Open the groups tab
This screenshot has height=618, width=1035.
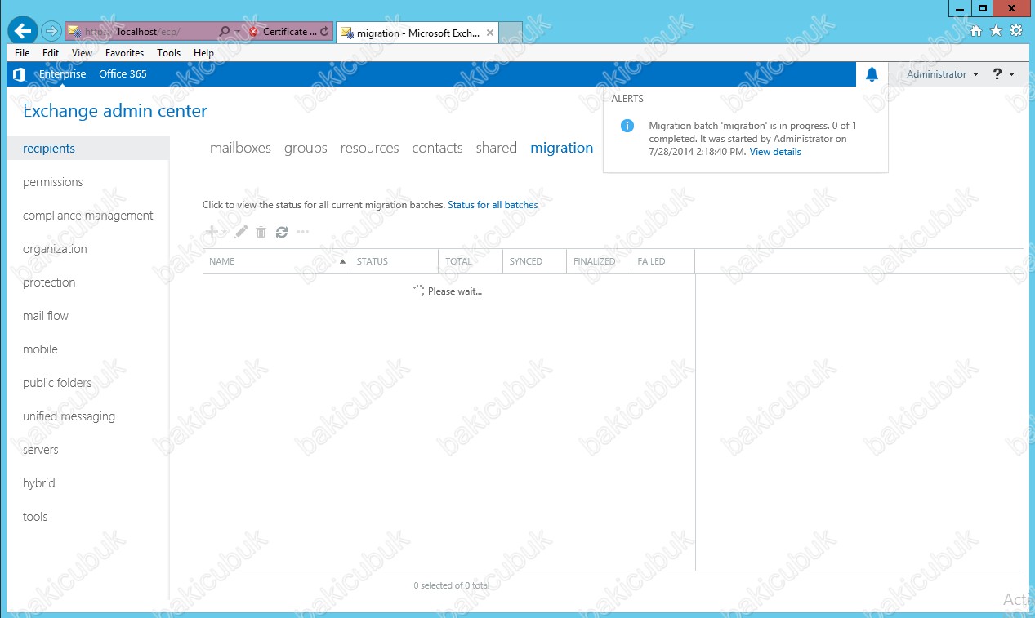[306, 148]
